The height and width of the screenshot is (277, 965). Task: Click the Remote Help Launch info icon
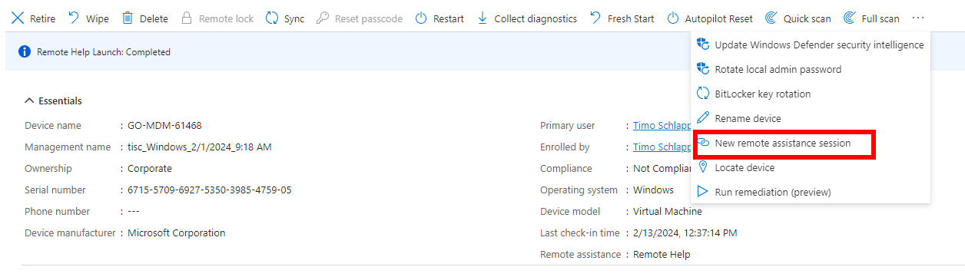[x=25, y=52]
